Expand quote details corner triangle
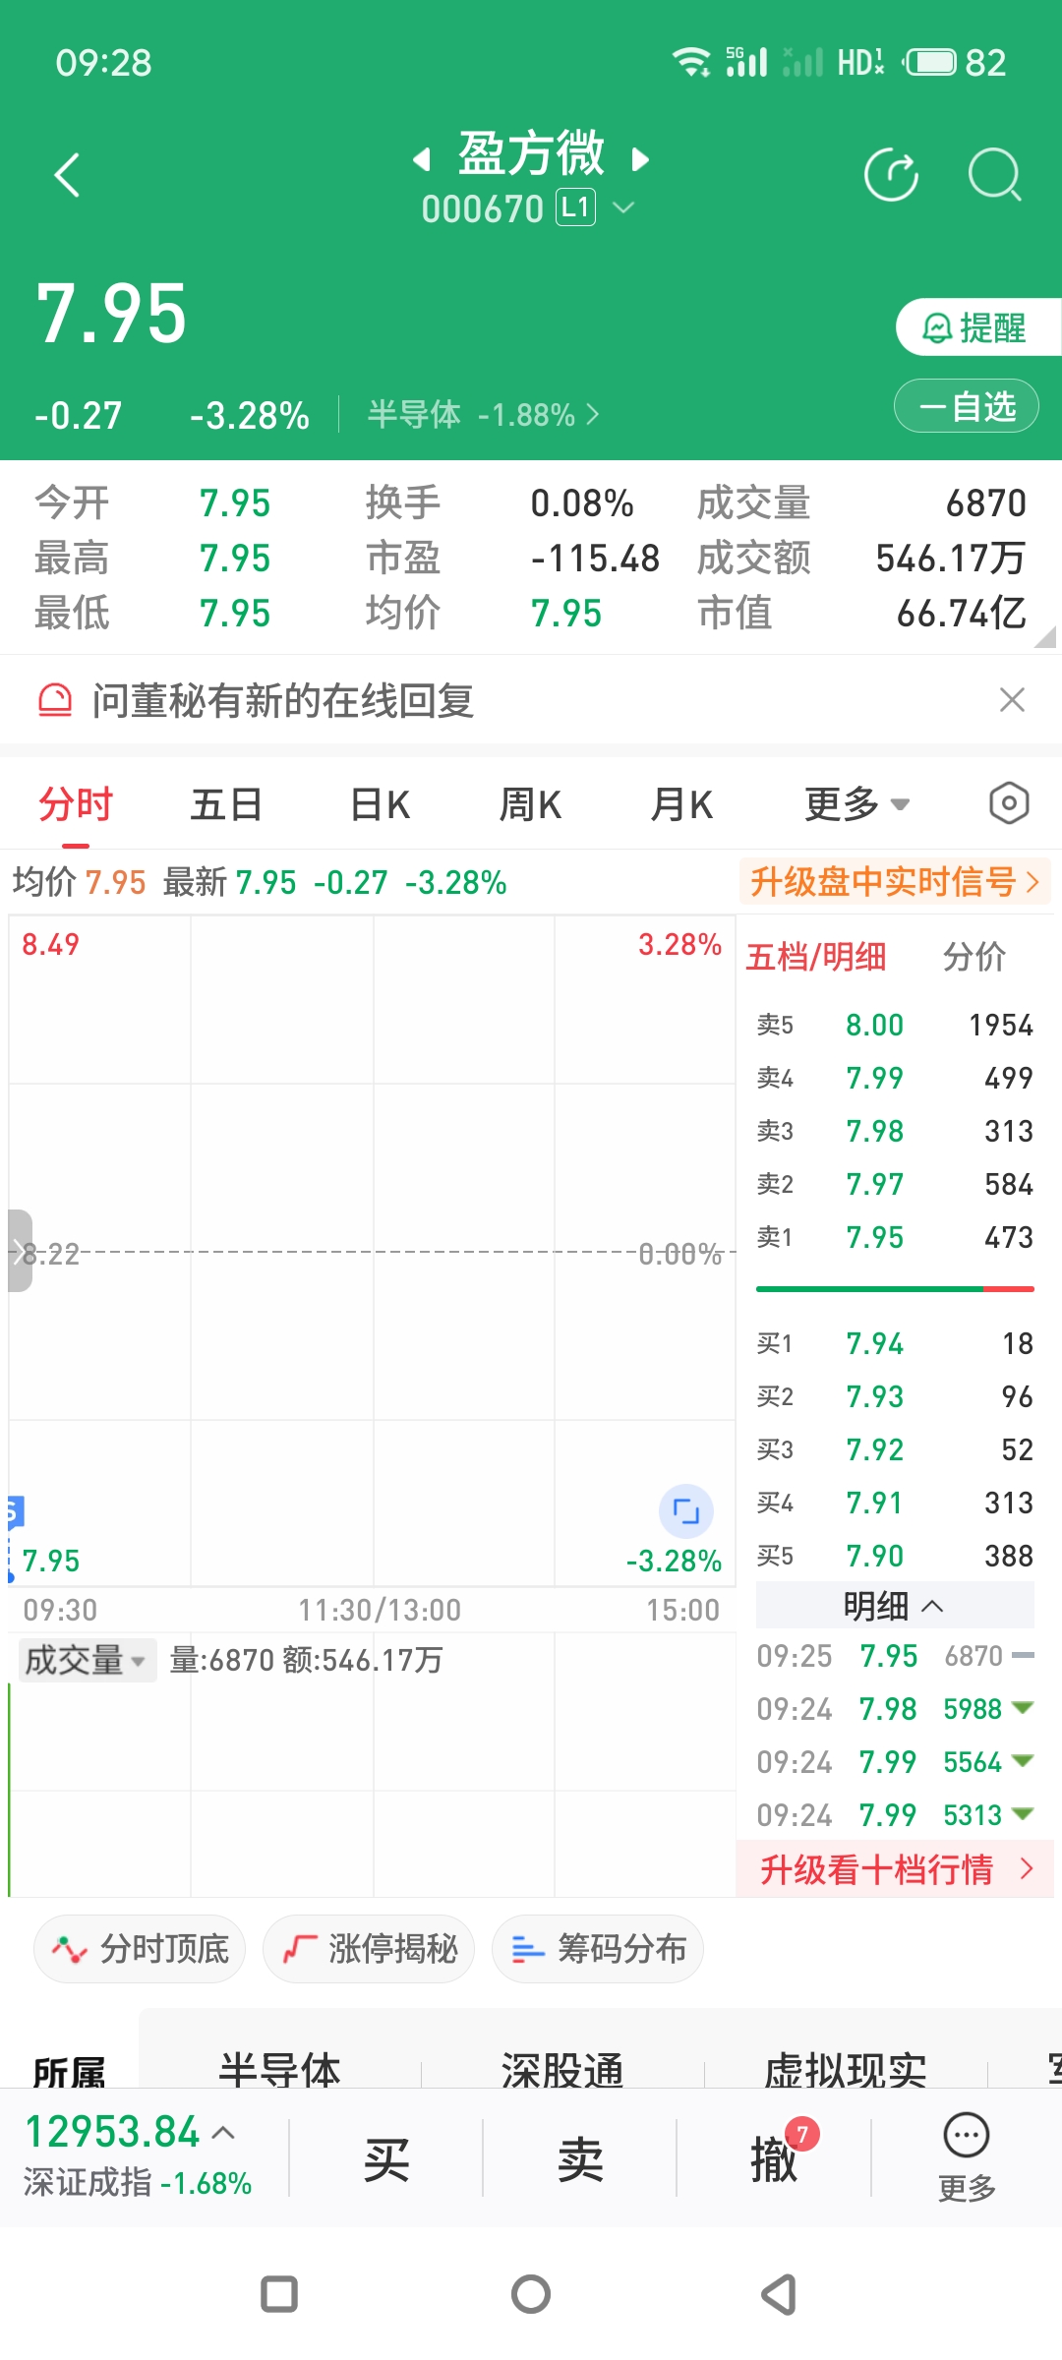The image size is (1062, 2360). 1045,636
